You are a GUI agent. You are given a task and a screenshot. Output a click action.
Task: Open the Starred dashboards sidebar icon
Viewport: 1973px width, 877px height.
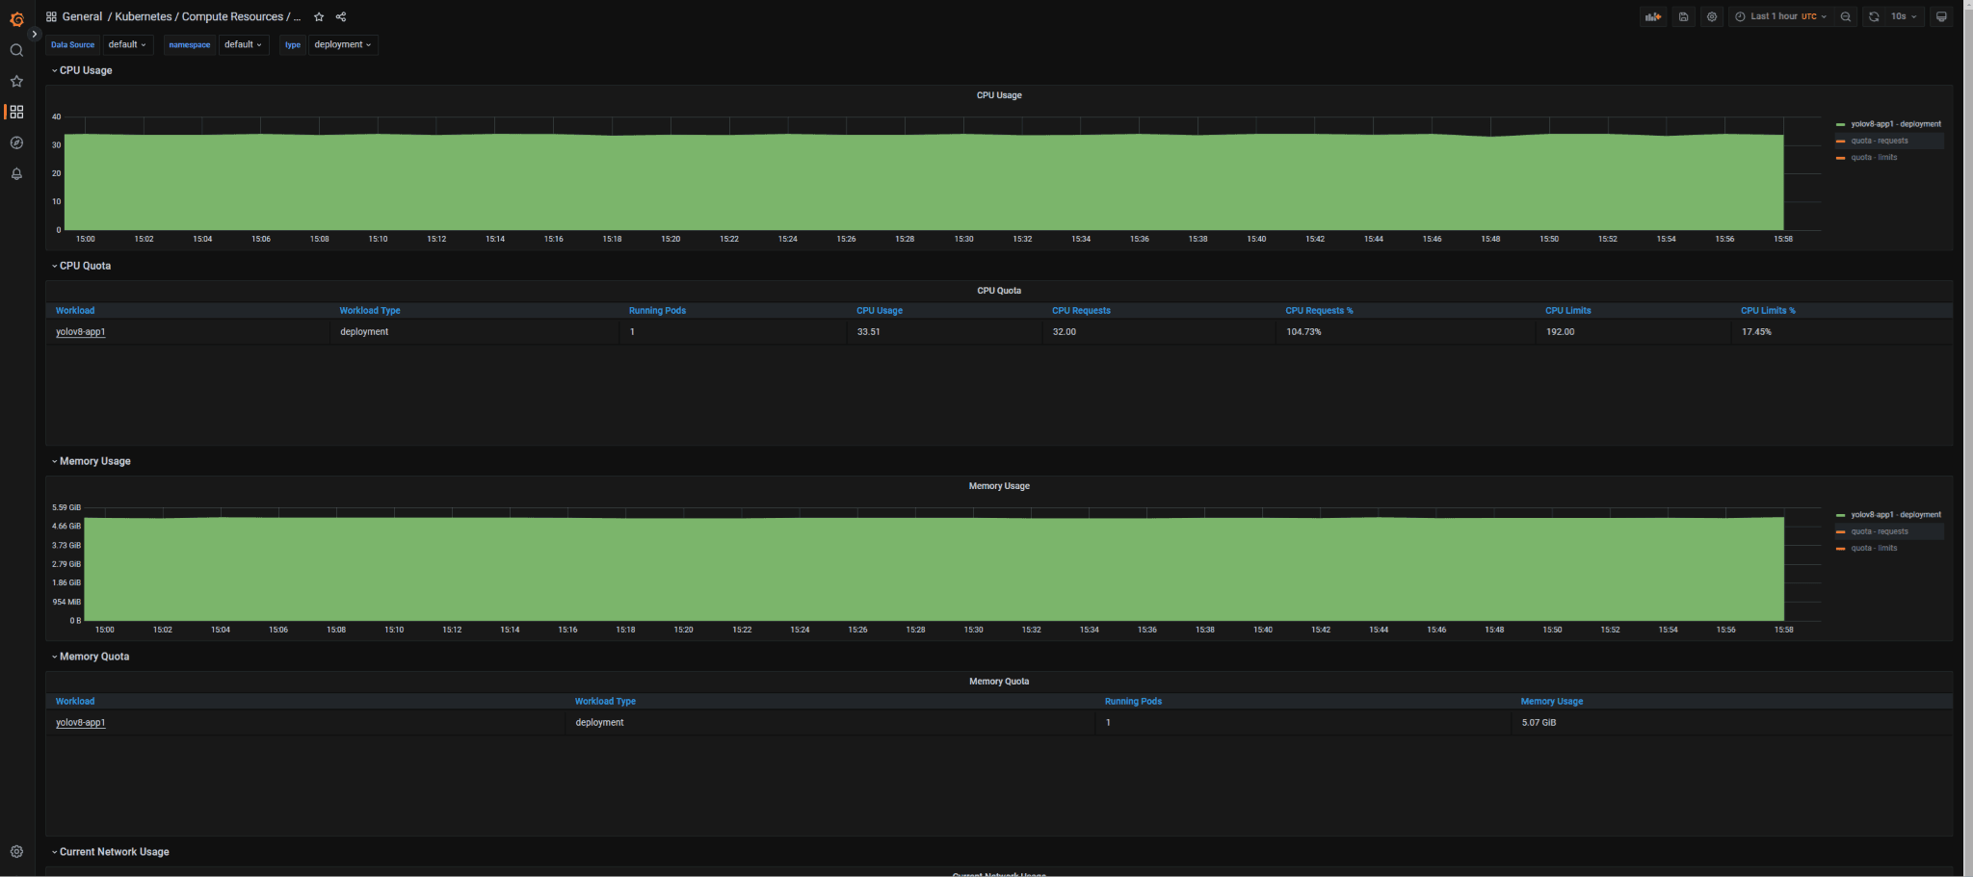[16, 81]
